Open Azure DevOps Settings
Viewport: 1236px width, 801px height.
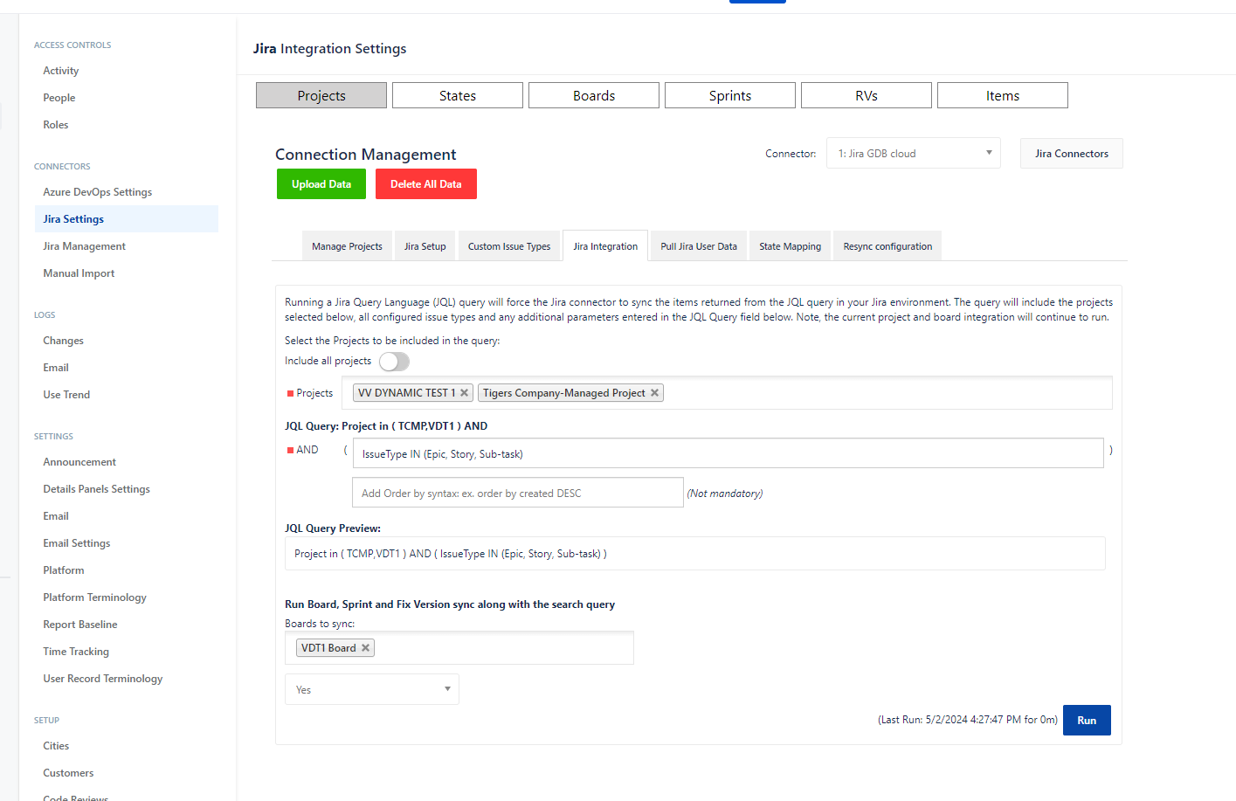pyautogui.click(x=98, y=192)
